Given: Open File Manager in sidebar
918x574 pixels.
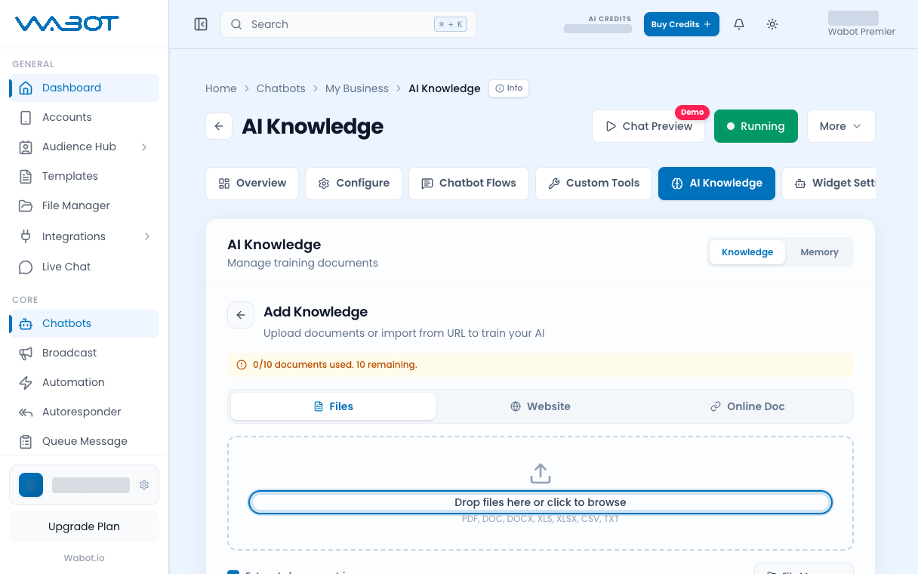Looking at the screenshot, I should [x=84, y=205].
